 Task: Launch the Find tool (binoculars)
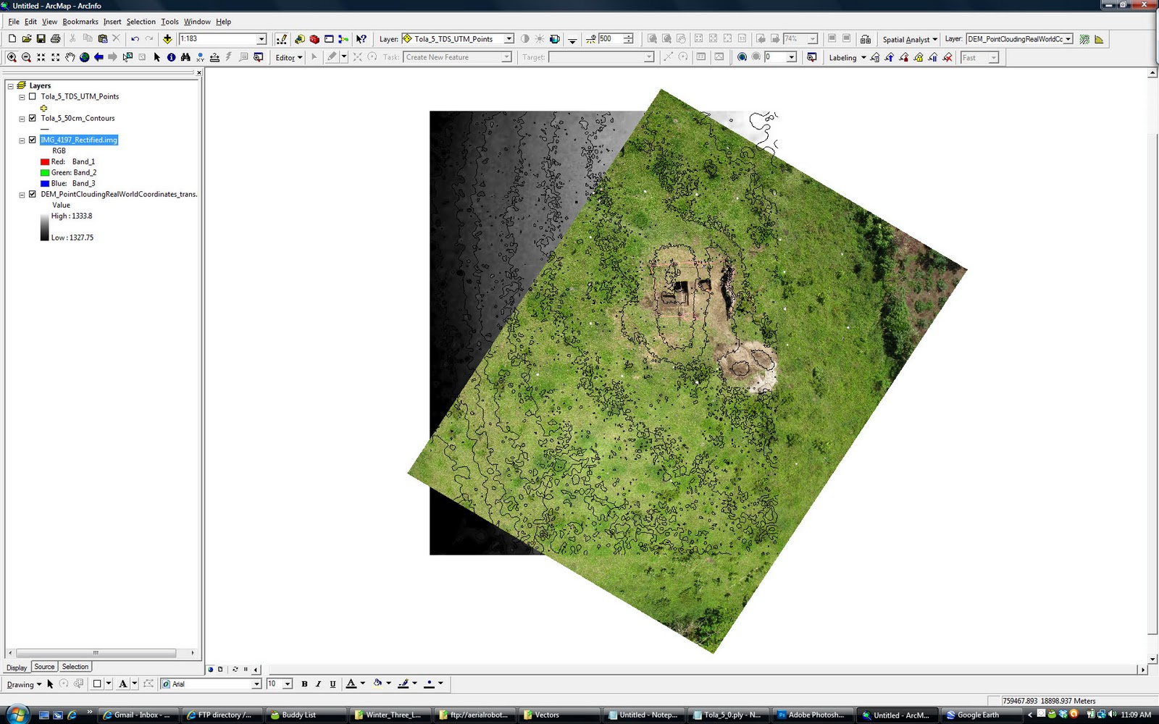186,58
